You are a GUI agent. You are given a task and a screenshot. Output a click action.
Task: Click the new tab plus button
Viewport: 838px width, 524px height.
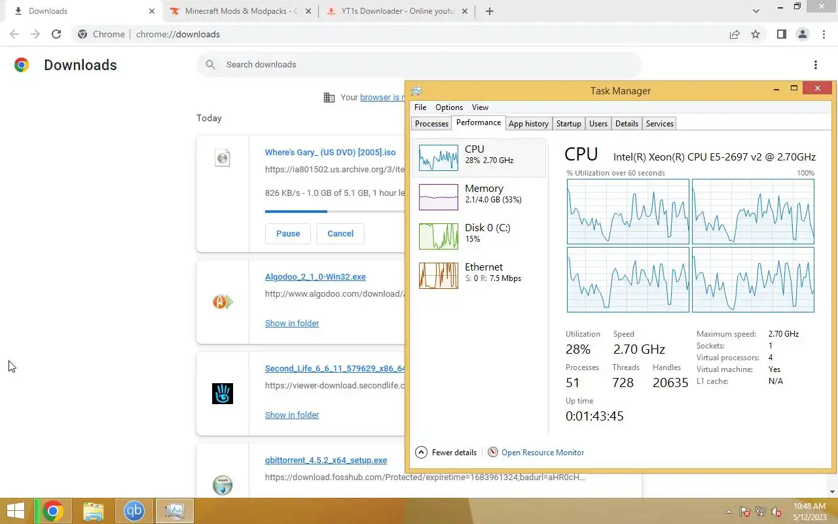coord(490,11)
